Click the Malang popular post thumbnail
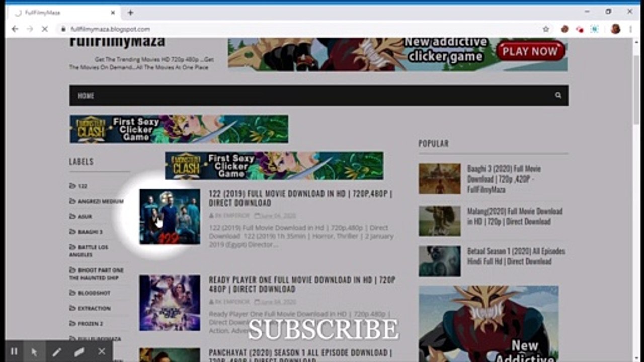644x362 pixels. pyautogui.click(x=440, y=221)
